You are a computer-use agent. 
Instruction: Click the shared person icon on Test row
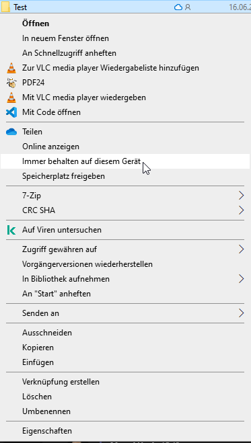point(188,7)
